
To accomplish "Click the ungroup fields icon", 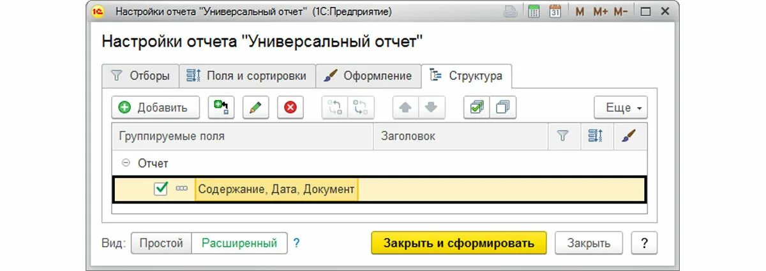I will [361, 108].
